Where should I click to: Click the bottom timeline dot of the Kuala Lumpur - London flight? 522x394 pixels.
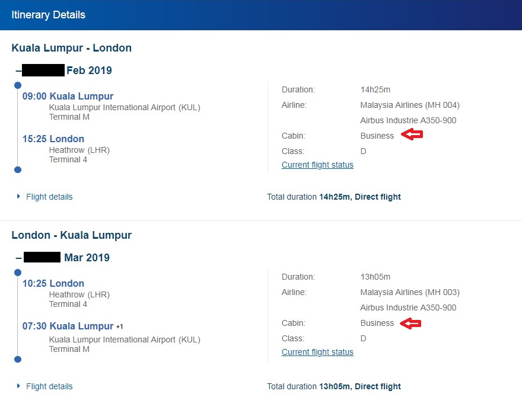tap(18, 170)
